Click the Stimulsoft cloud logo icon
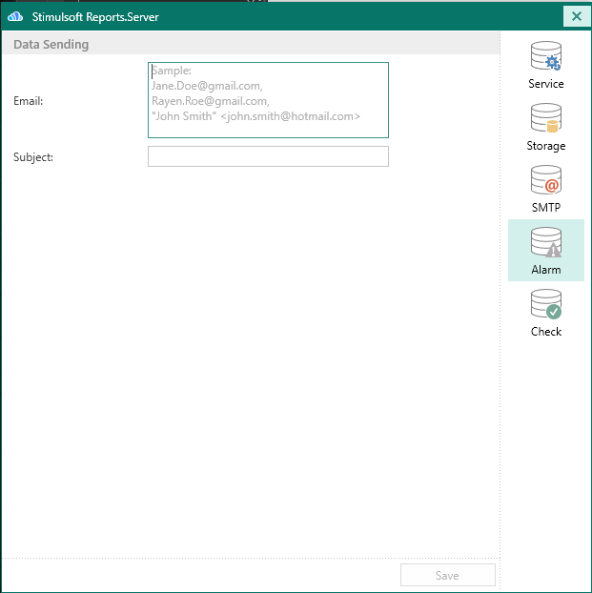Screen dimensions: 592x593 click(15, 16)
